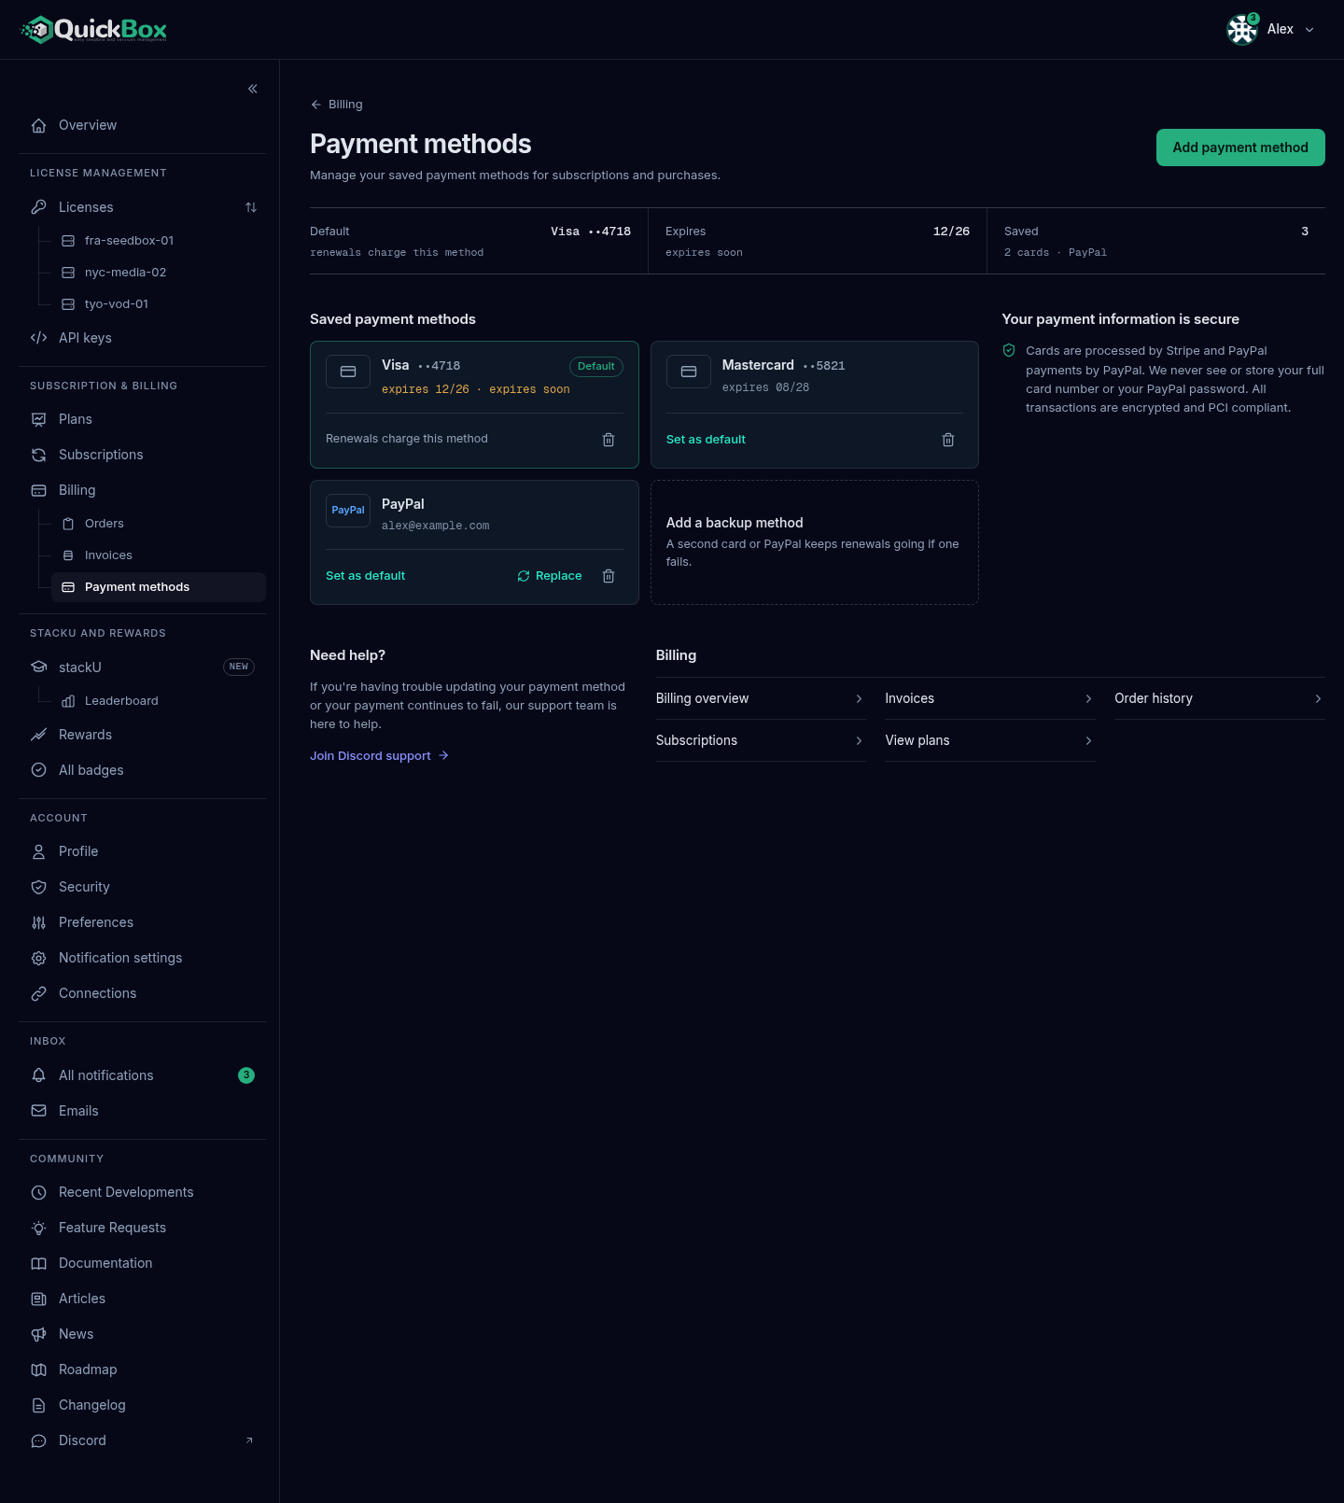Open the Billing sidebar section
The width and height of the screenshot is (1344, 1503).
point(142,490)
